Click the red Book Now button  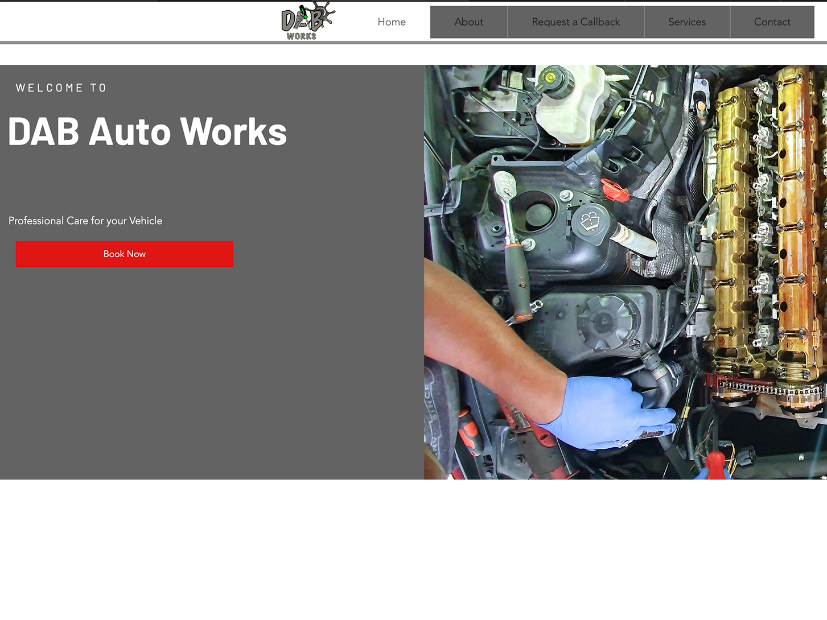coord(125,254)
